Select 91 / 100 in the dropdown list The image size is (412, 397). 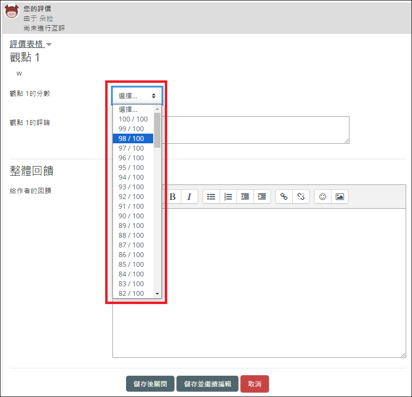[133, 207]
